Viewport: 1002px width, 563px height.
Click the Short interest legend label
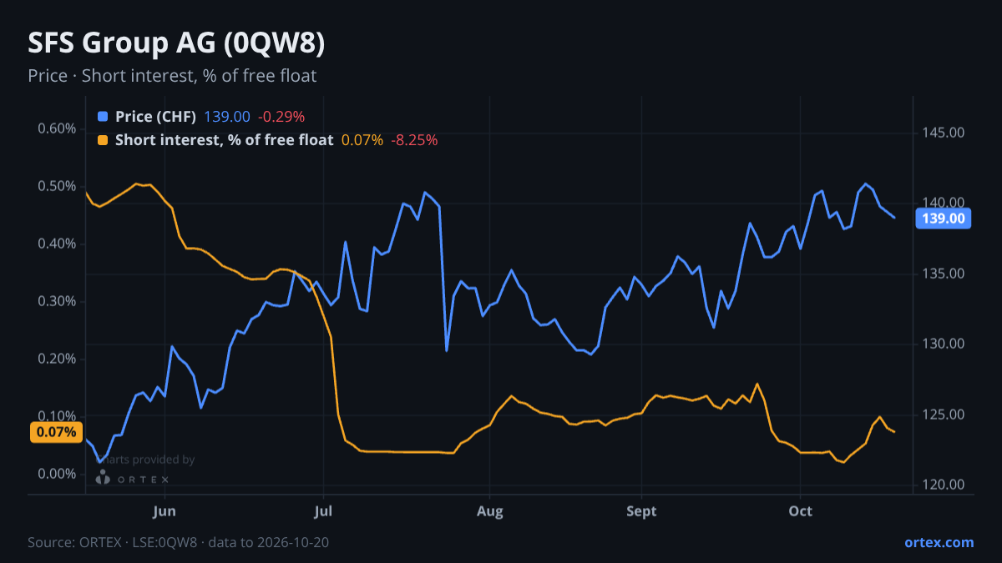(224, 140)
